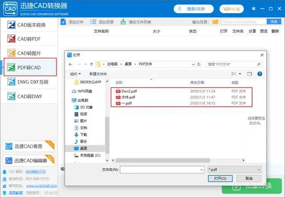
Task: Click the DWG DXF互转 sidebar icon
Action: point(11,82)
